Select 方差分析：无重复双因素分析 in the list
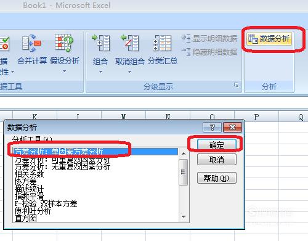The image size is (308, 241). [x=95, y=166]
